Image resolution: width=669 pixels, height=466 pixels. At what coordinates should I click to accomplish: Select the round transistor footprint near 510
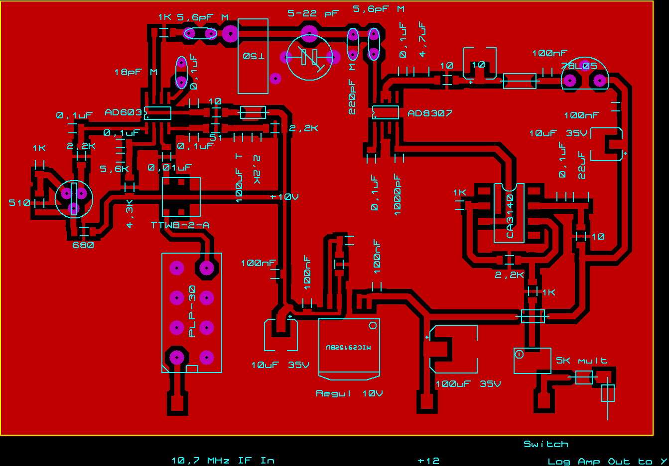[74, 199]
